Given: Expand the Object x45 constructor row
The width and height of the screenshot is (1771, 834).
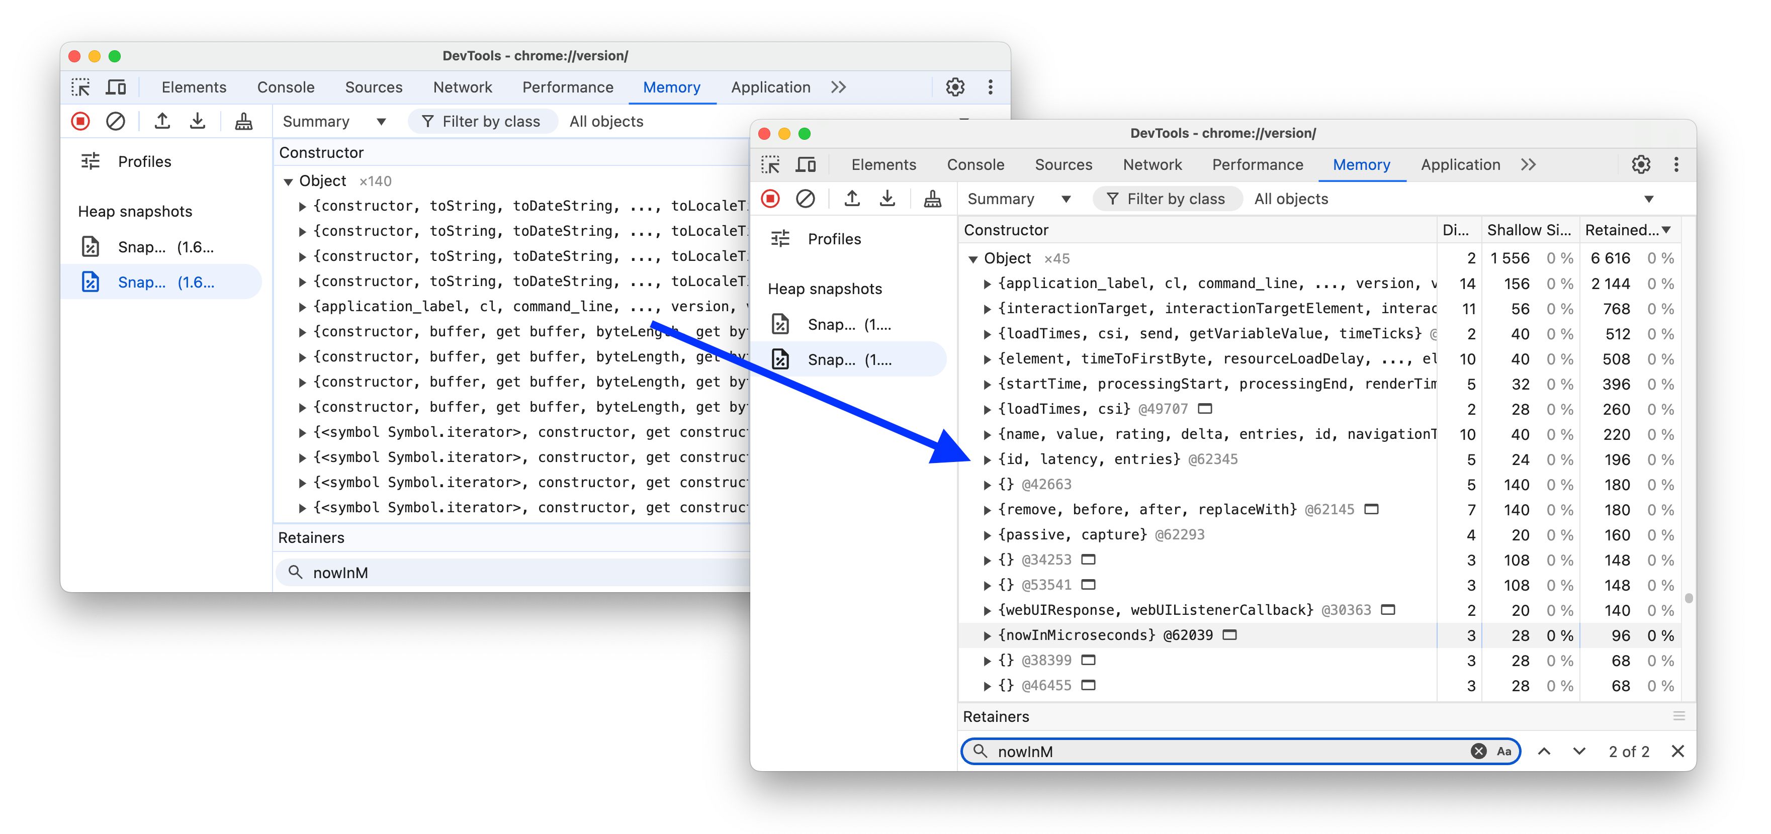Looking at the screenshot, I should coord(975,257).
